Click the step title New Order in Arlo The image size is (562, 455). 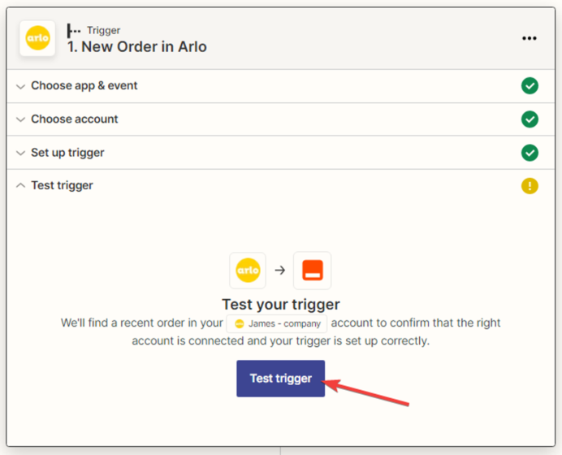click(x=137, y=46)
